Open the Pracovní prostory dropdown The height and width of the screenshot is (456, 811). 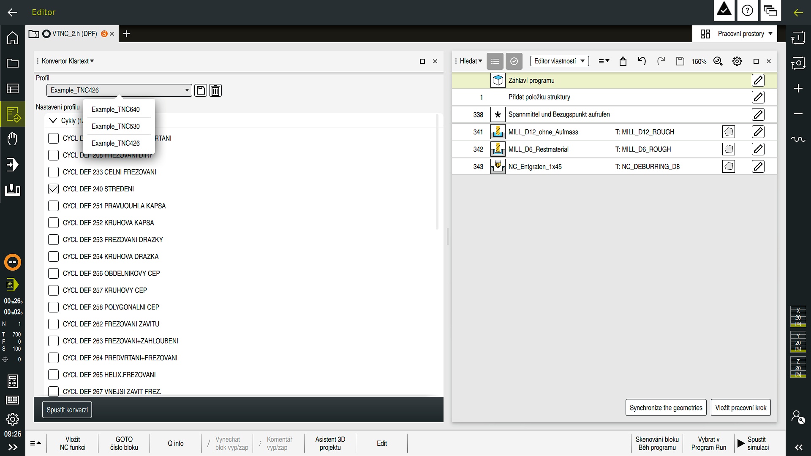click(737, 34)
